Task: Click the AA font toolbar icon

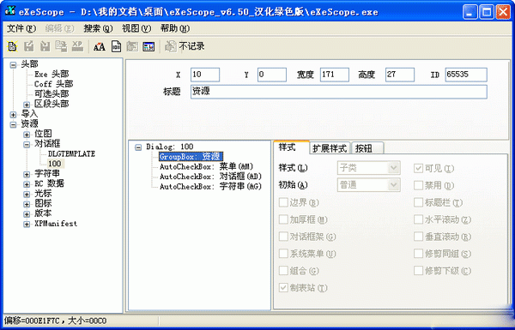Action: tap(100, 46)
